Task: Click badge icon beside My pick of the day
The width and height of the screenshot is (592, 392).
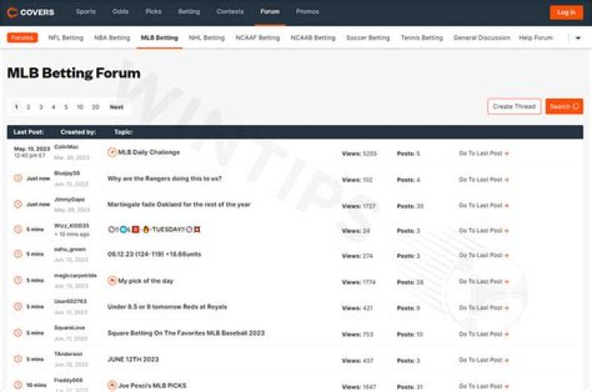Action: tap(112, 280)
